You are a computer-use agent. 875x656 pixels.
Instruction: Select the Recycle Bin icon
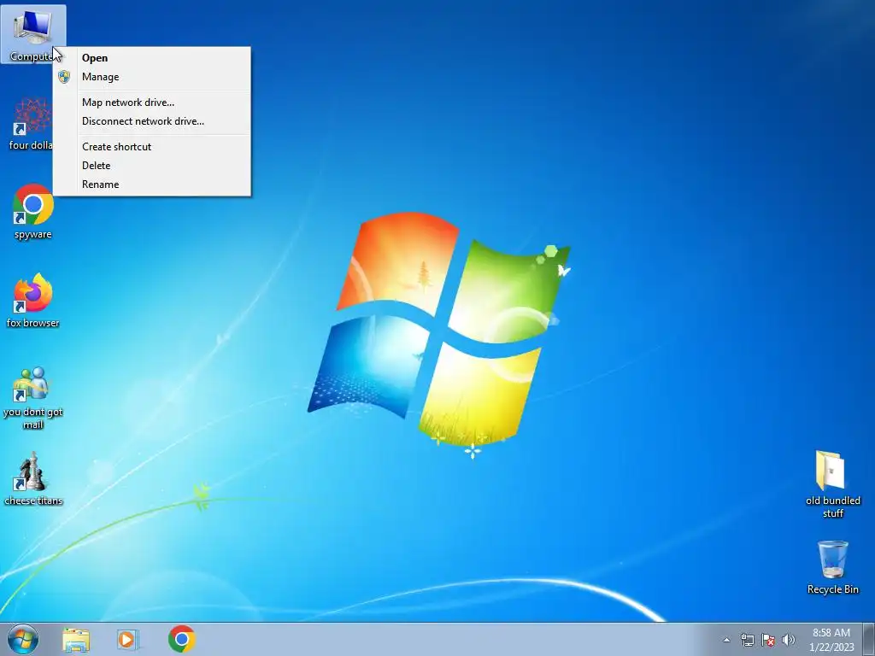coord(832,567)
